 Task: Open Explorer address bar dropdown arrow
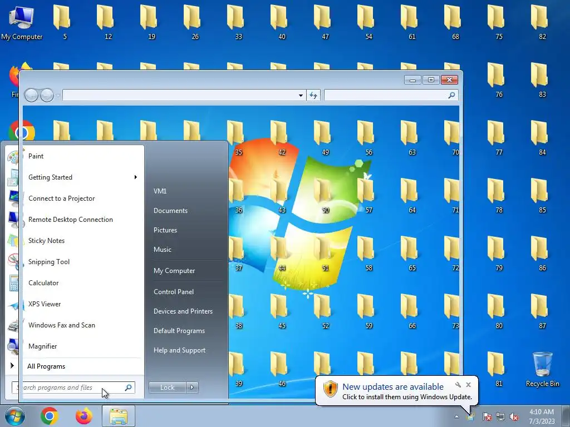301,96
